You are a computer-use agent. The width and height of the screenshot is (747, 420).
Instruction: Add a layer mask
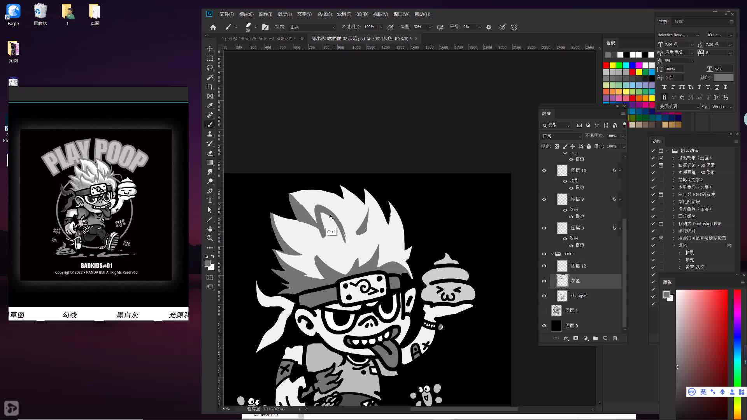pyautogui.click(x=575, y=338)
